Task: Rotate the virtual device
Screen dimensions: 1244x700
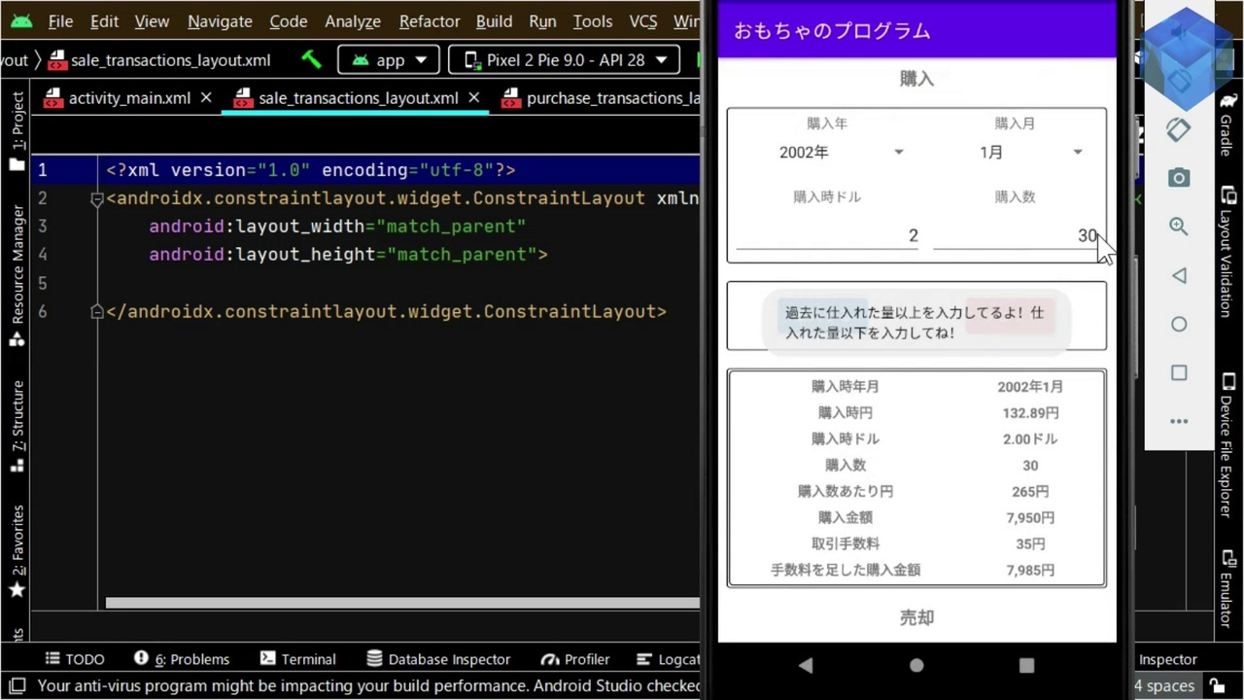Action: 1177,129
